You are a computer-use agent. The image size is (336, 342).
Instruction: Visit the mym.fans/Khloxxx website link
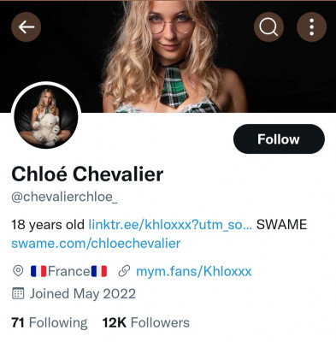click(194, 271)
